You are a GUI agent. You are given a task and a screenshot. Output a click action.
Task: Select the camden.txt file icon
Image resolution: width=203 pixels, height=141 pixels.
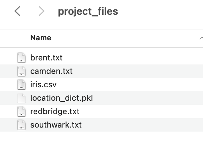tap(22, 71)
